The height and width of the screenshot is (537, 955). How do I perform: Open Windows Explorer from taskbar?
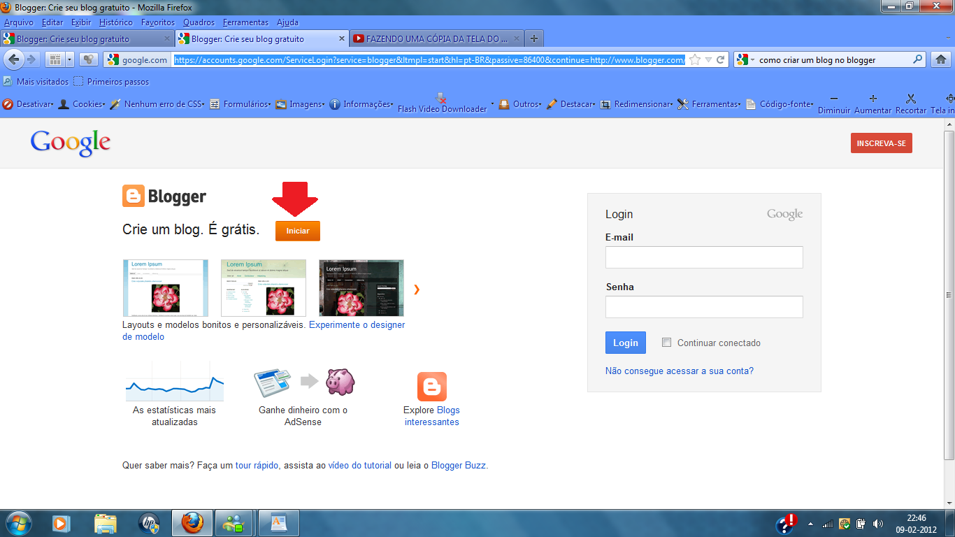(106, 522)
